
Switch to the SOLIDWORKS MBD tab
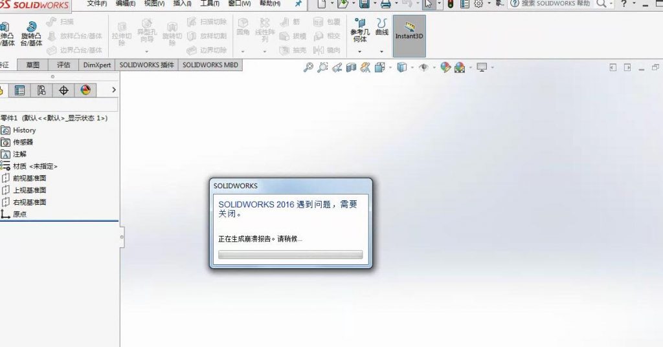(210, 65)
